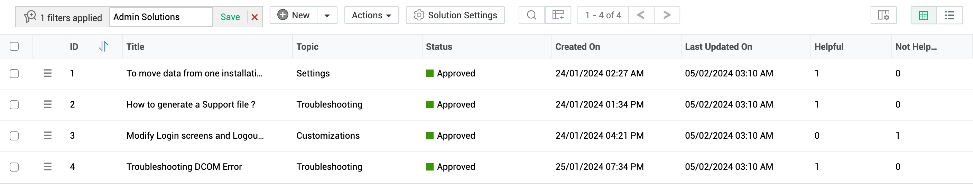The height and width of the screenshot is (184, 973).
Task: Remove the applied filter with red X
Action: tap(254, 17)
